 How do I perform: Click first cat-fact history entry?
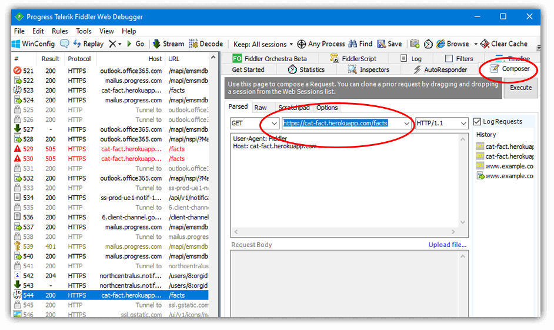tap(505, 146)
